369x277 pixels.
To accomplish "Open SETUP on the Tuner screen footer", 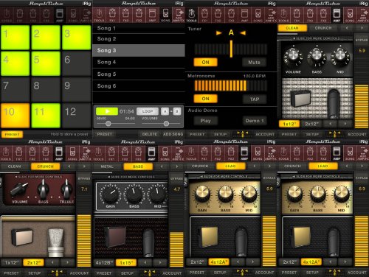I will [x=220, y=134].
